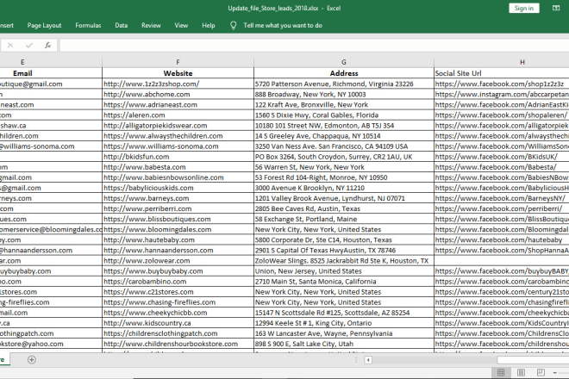Click the Tell me lightbulb icon

(234, 25)
